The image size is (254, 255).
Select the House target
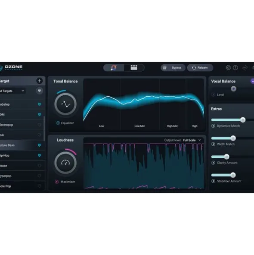click(22, 166)
